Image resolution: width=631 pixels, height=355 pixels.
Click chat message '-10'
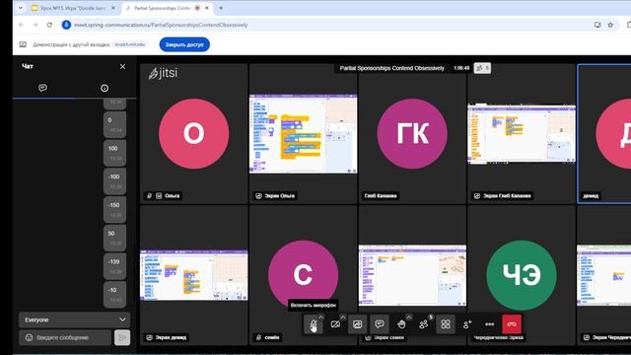coord(114,295)
